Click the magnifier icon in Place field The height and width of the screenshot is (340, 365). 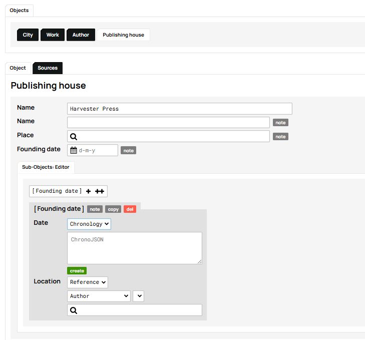click(x=74, y=137)
